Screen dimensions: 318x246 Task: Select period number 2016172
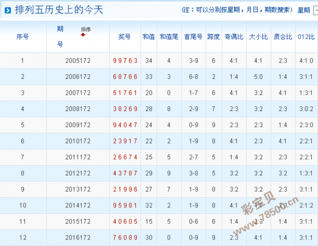tap(78, 238)
